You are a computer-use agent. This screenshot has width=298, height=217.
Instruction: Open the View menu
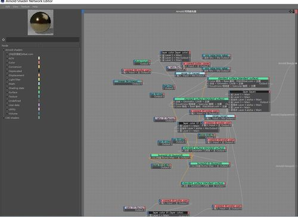click(x=15, y=7)
